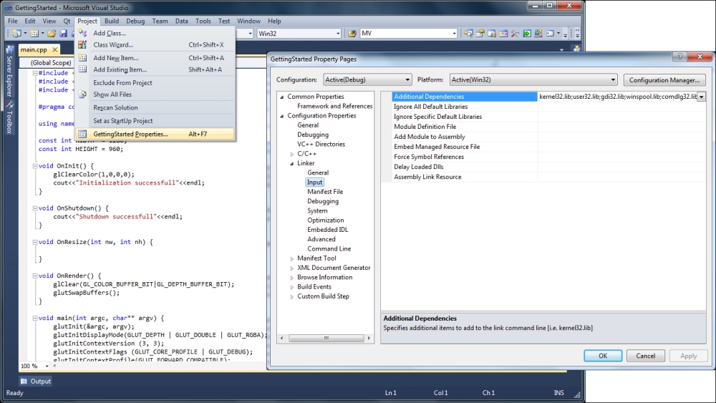Select the Ignore All Default Libraries row
The image size is (716, 403).
pos(548,107)
